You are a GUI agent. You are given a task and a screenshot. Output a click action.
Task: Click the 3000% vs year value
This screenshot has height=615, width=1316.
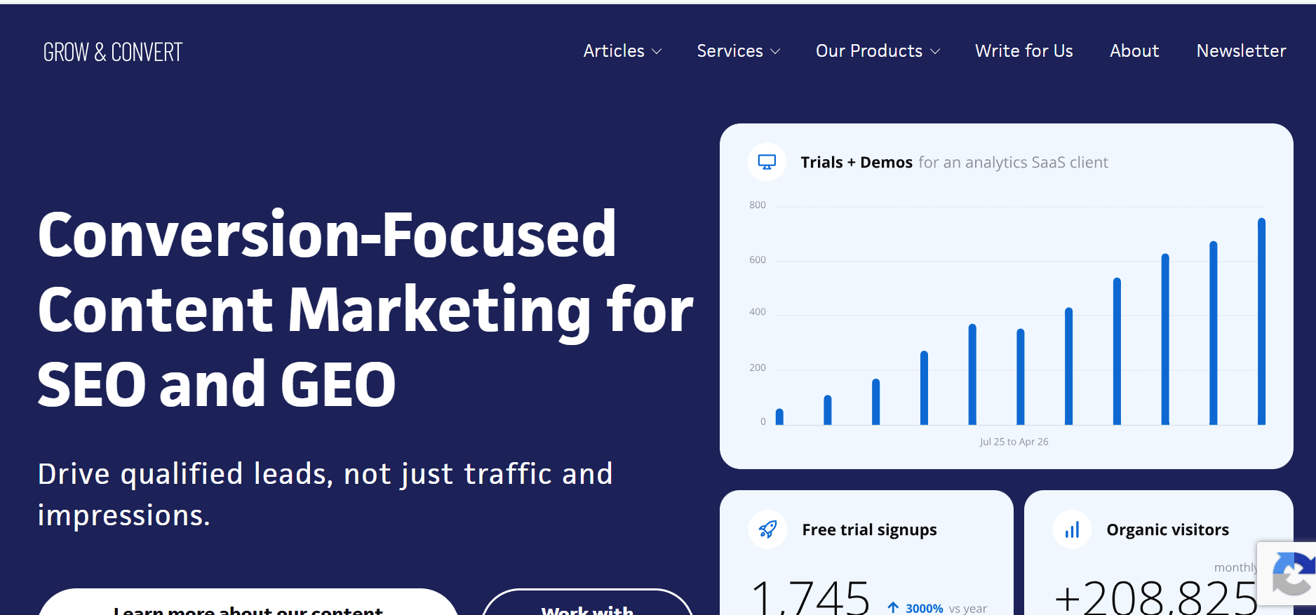click(946, 609)
